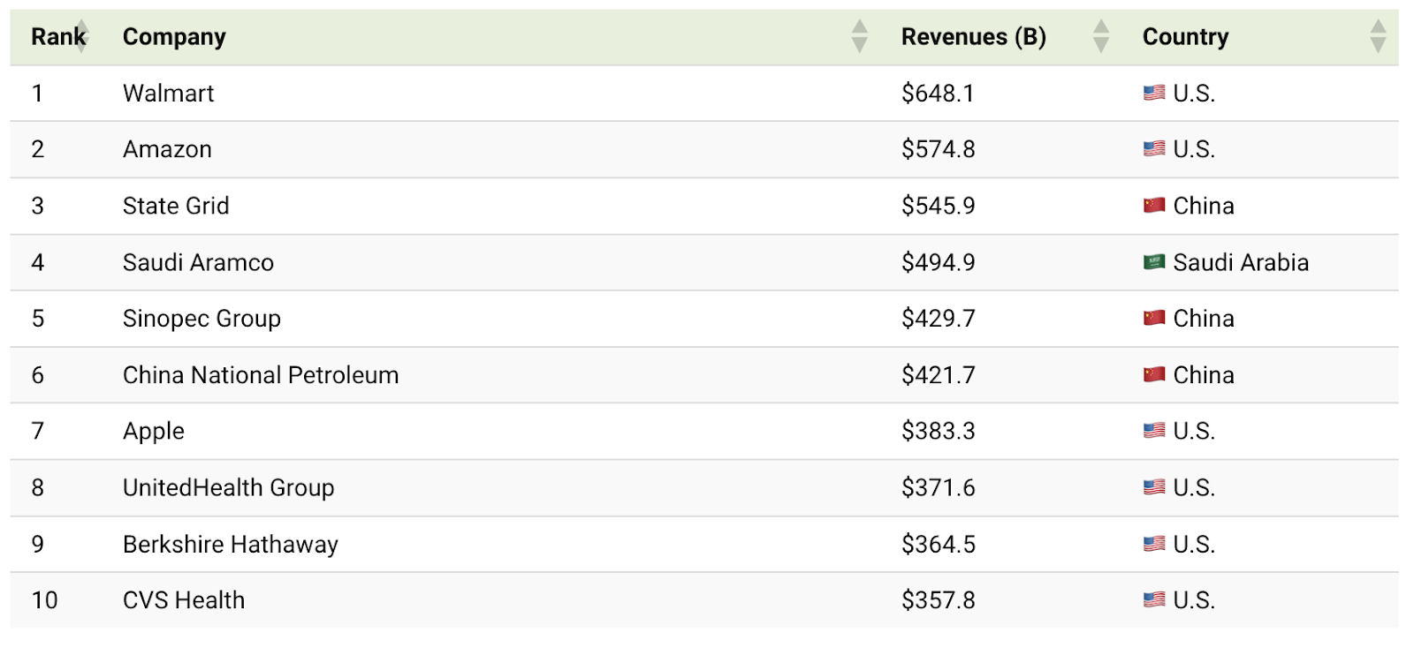1414x655 pixels.
Task: Select the State Grid company cell
Action: 176,206
